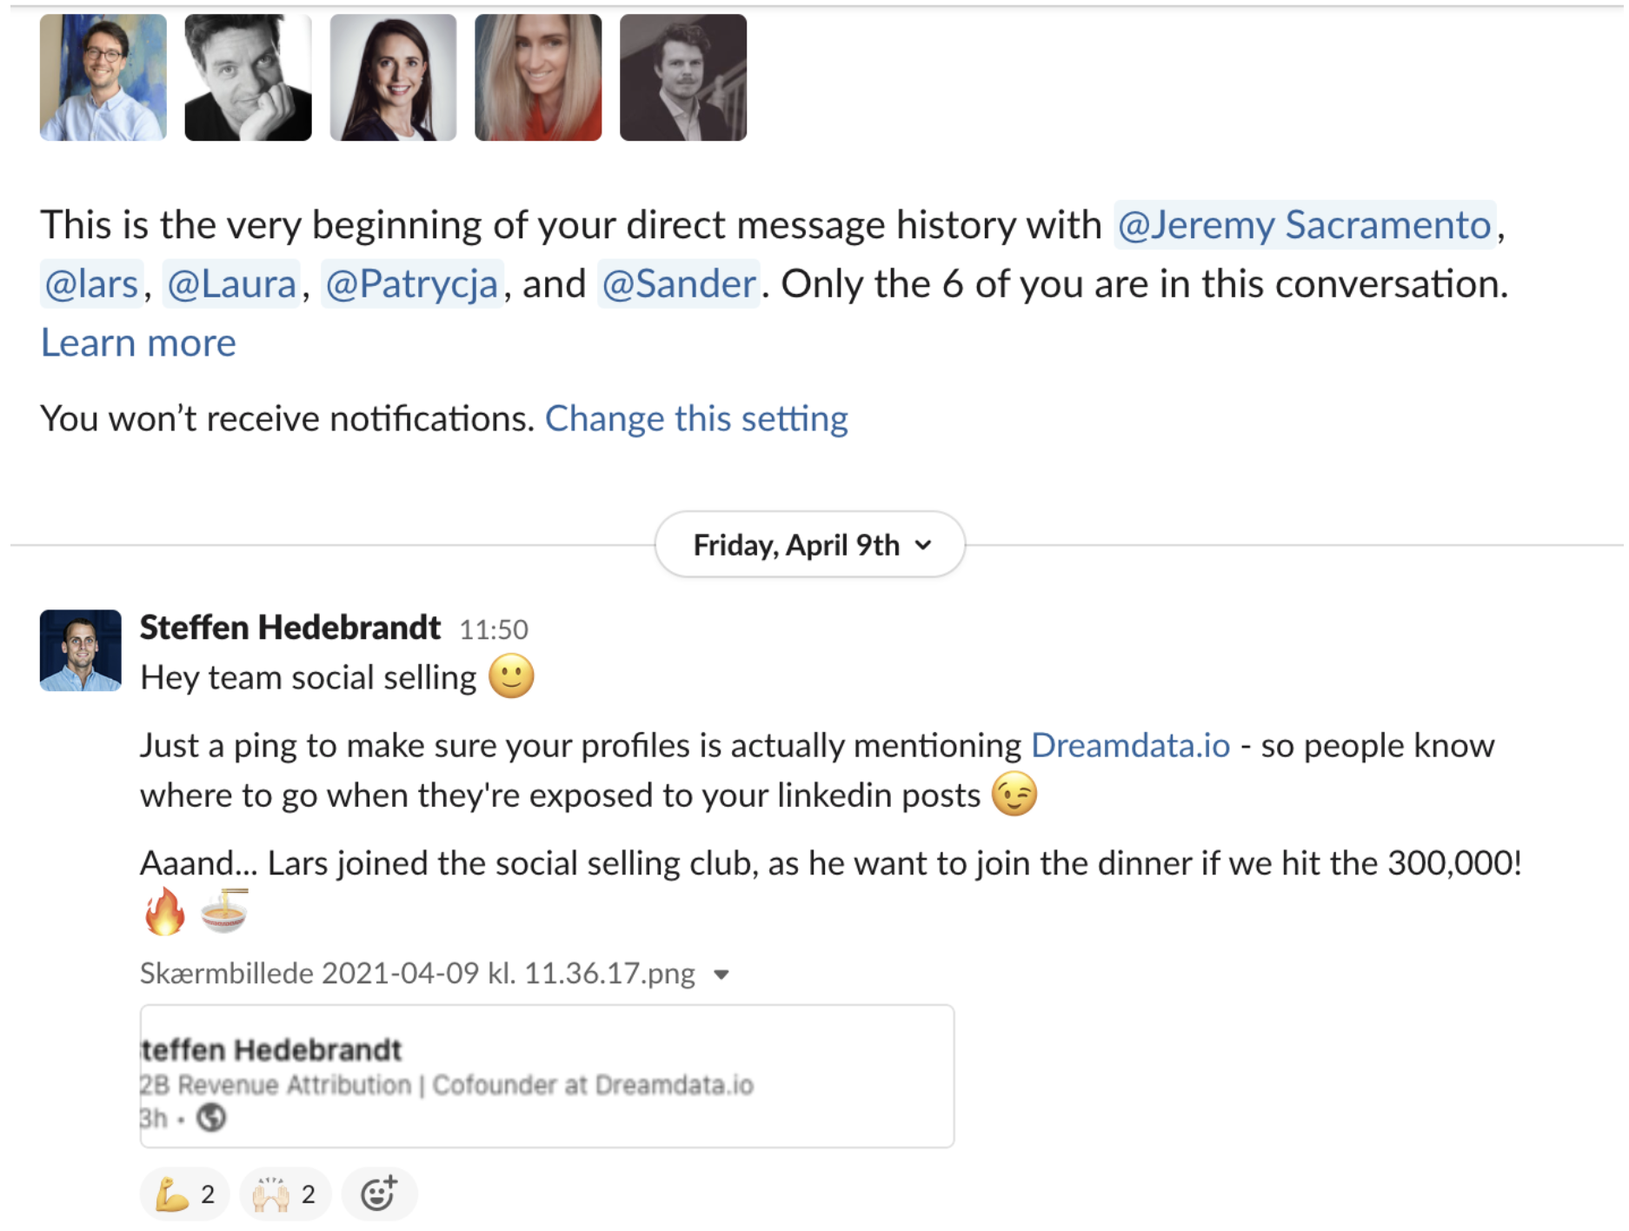
Task: Click the blonde-haired member's profile photo
Action: coord(538,77)
